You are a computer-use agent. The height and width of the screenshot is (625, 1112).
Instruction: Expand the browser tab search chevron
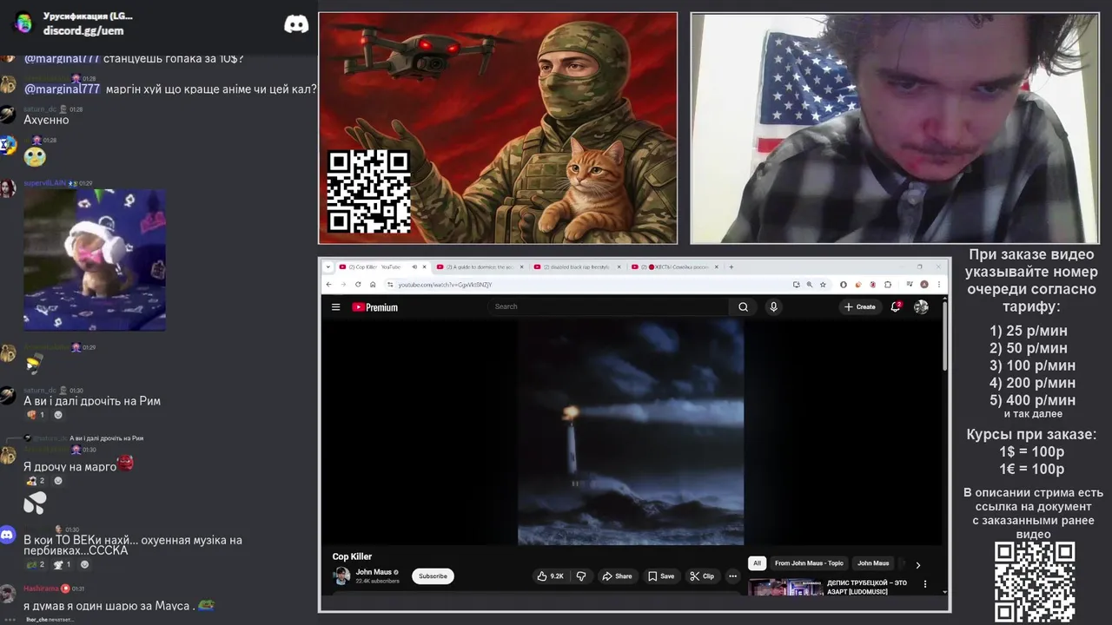[x=328, y=267]
